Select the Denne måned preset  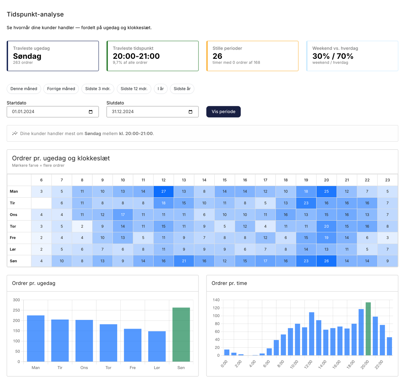click(x=24, y=89)
